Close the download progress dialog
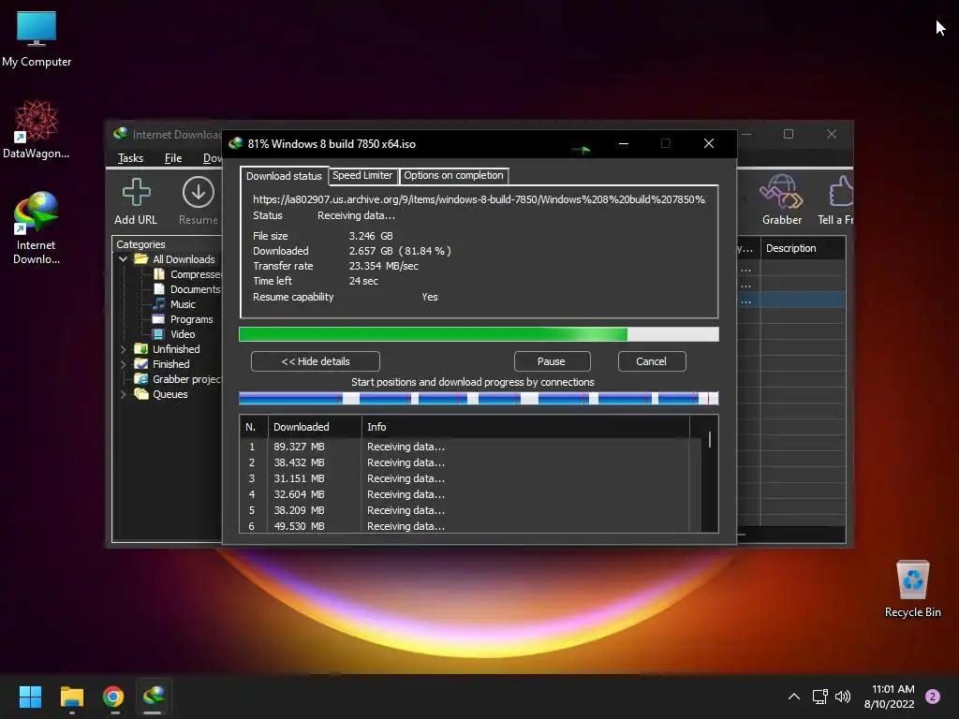 [708, 143]
